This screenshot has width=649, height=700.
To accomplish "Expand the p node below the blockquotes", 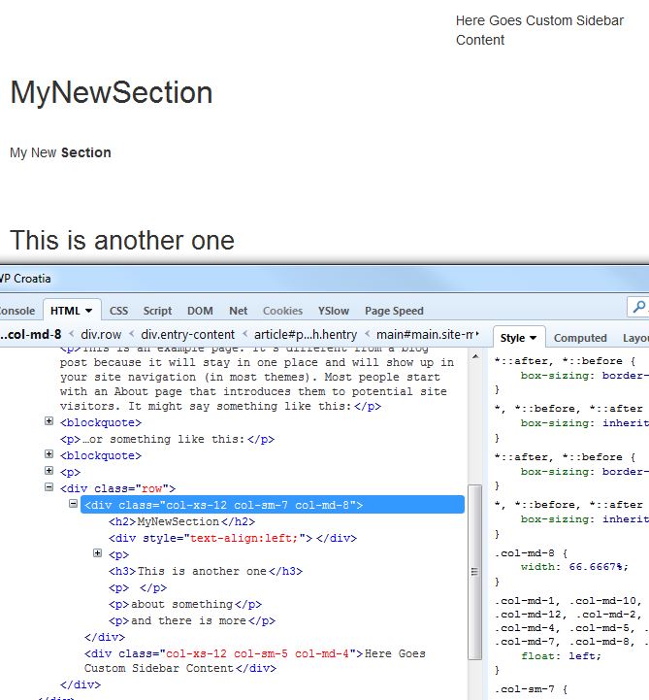I will (49, 471).
